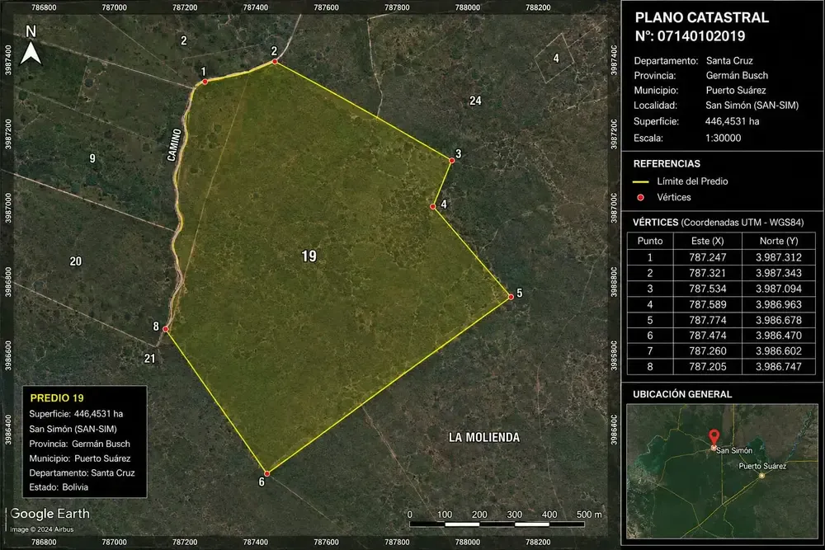Click table cell 787.774
This screenshot has width=825, height=550.
[x=707, y=320]
